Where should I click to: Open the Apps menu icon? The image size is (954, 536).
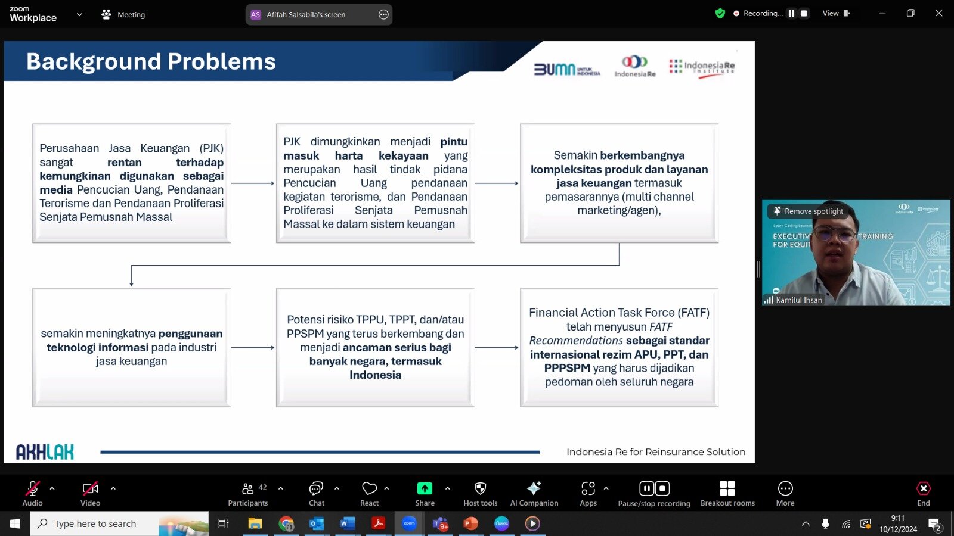[588, 488]
